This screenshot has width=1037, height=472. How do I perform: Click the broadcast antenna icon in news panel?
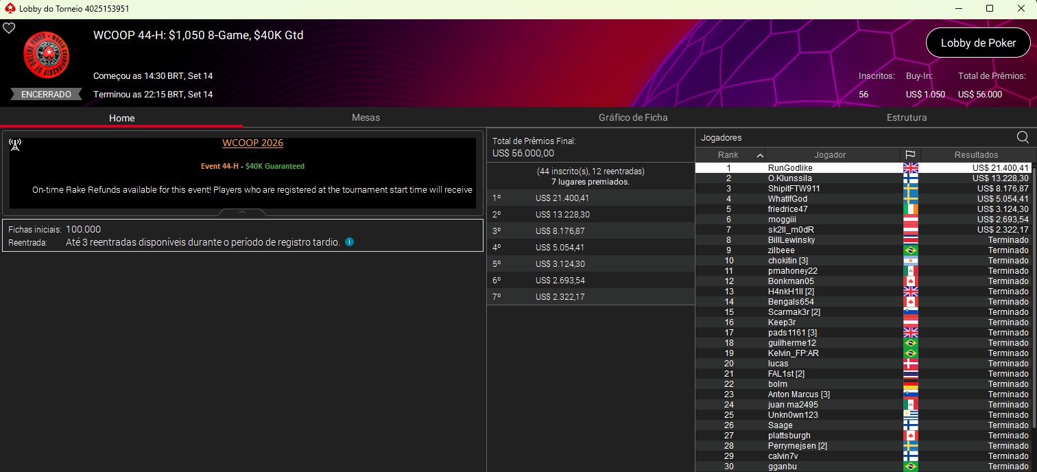pyautogui.click(x=15, y=144)
